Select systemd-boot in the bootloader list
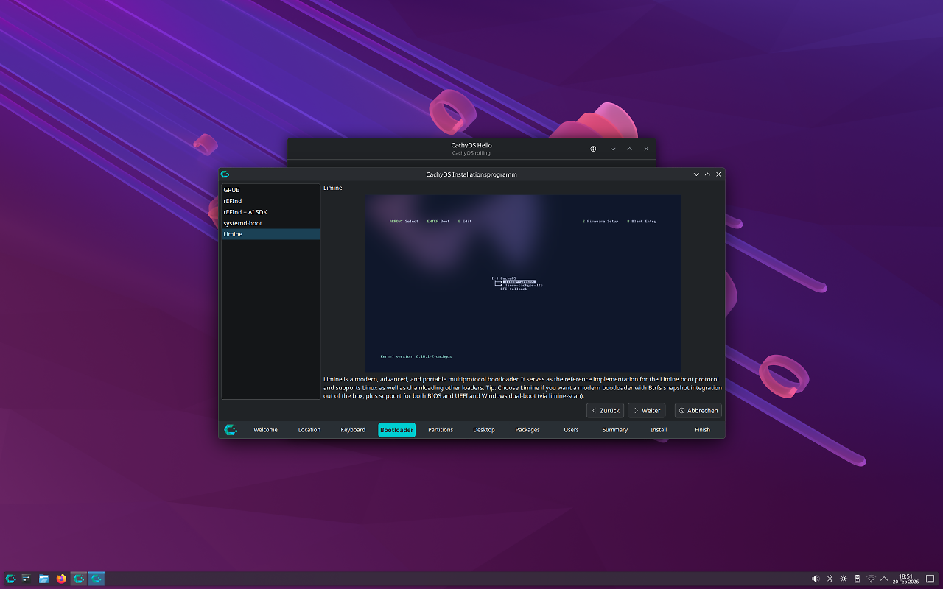The width and height of the screenshot is (943, 589). tap(270, 223)
